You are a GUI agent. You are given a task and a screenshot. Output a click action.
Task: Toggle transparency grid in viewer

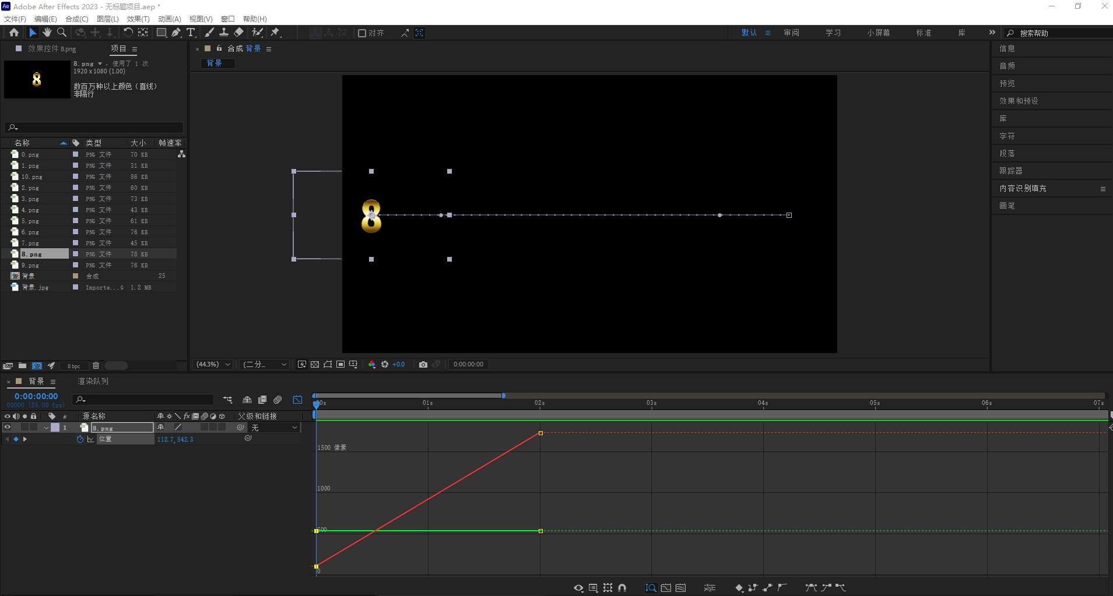(315, 364)
